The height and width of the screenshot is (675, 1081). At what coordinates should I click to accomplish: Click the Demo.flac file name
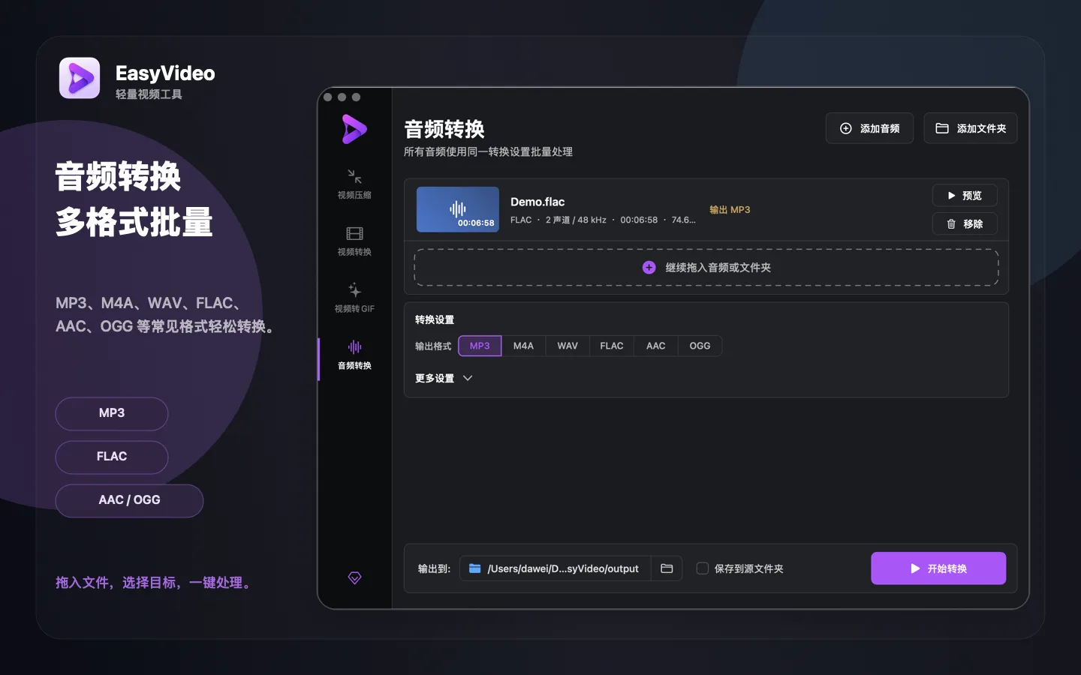tap(537, 202)
